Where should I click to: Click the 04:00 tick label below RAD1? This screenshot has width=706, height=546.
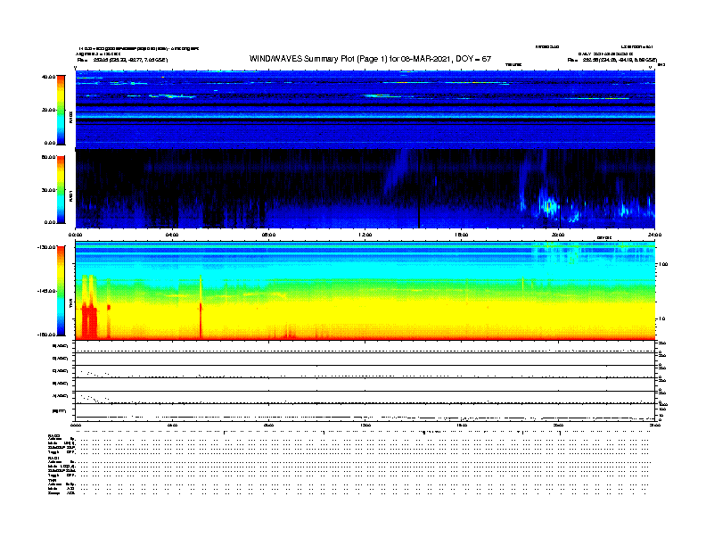(x=172, y=234)
